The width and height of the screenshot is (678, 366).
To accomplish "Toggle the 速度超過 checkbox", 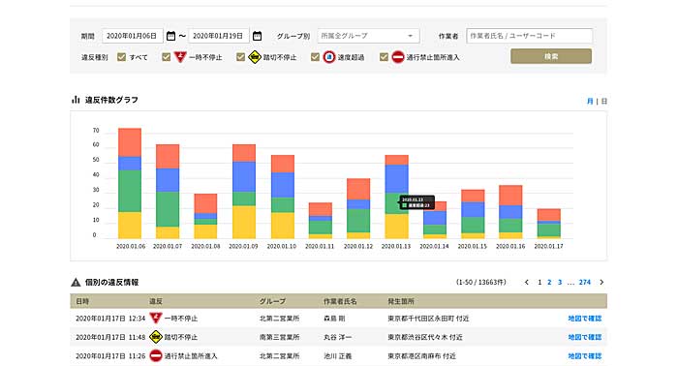I will coord(315,56).
